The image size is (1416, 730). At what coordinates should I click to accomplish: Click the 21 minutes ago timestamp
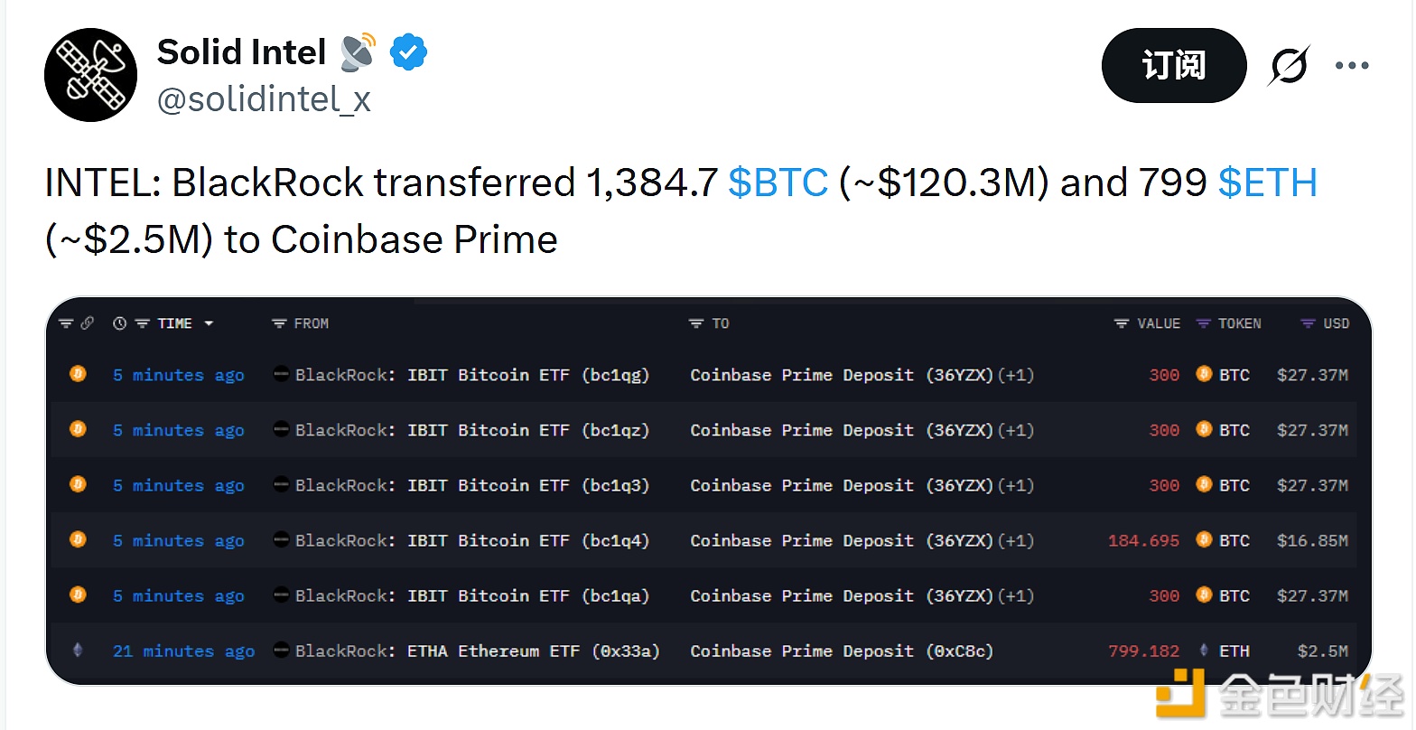pyautogui.click(x=183, y=650)
